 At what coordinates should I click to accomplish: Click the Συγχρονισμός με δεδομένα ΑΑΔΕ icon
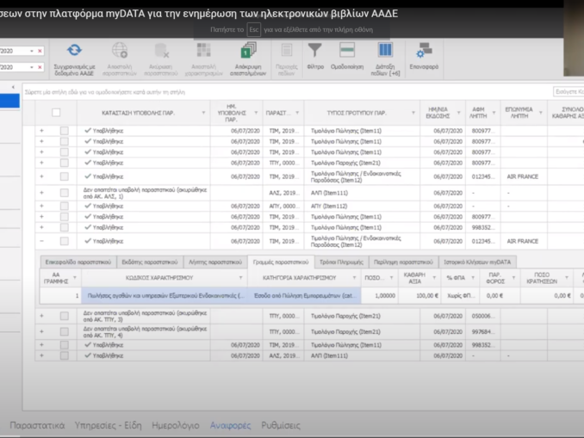click(74, 52)
